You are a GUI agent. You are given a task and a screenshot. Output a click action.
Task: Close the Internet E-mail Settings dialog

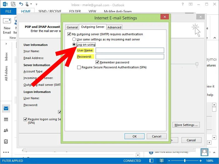pyautogui.click(x=165, y=17)
